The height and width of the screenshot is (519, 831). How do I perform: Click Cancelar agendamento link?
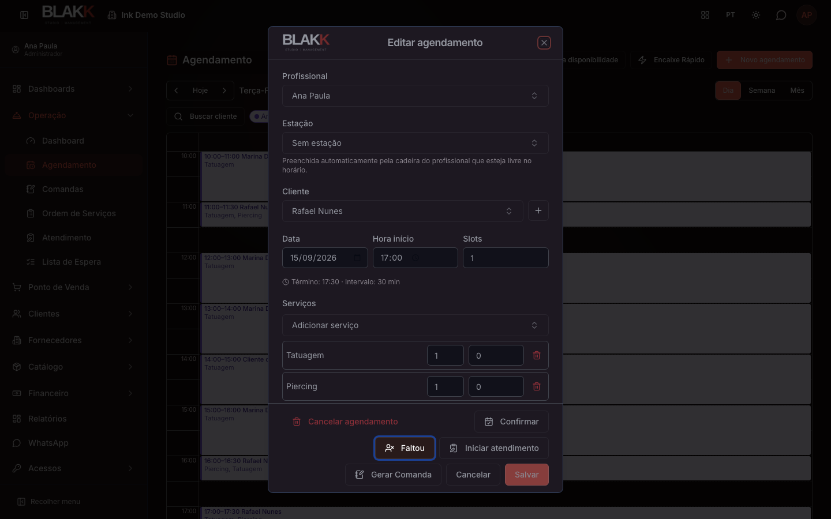pyautogui.click(x=345, y=422)
